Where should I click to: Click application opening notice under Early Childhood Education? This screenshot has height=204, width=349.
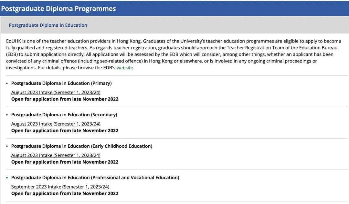[x=65, y=162]
